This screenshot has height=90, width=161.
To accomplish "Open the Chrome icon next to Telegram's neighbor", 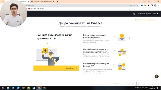I will (x=23, y=88).
